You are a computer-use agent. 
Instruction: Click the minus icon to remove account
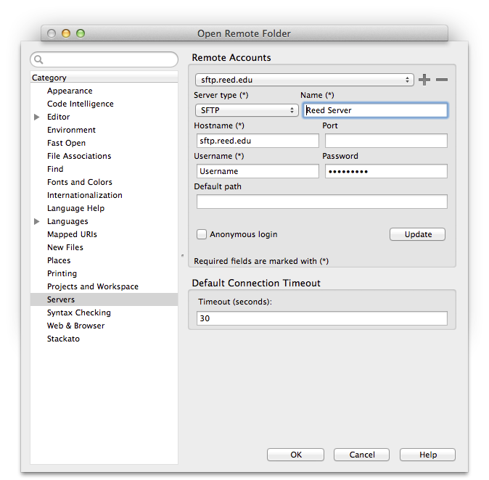pos(442,80)
